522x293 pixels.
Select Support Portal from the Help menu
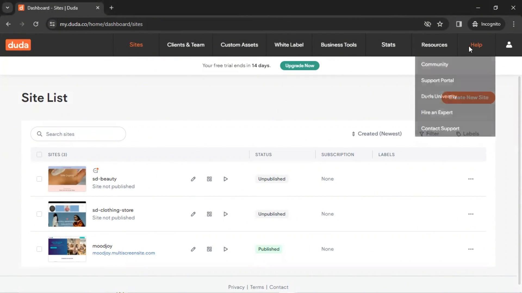point(437,80)
